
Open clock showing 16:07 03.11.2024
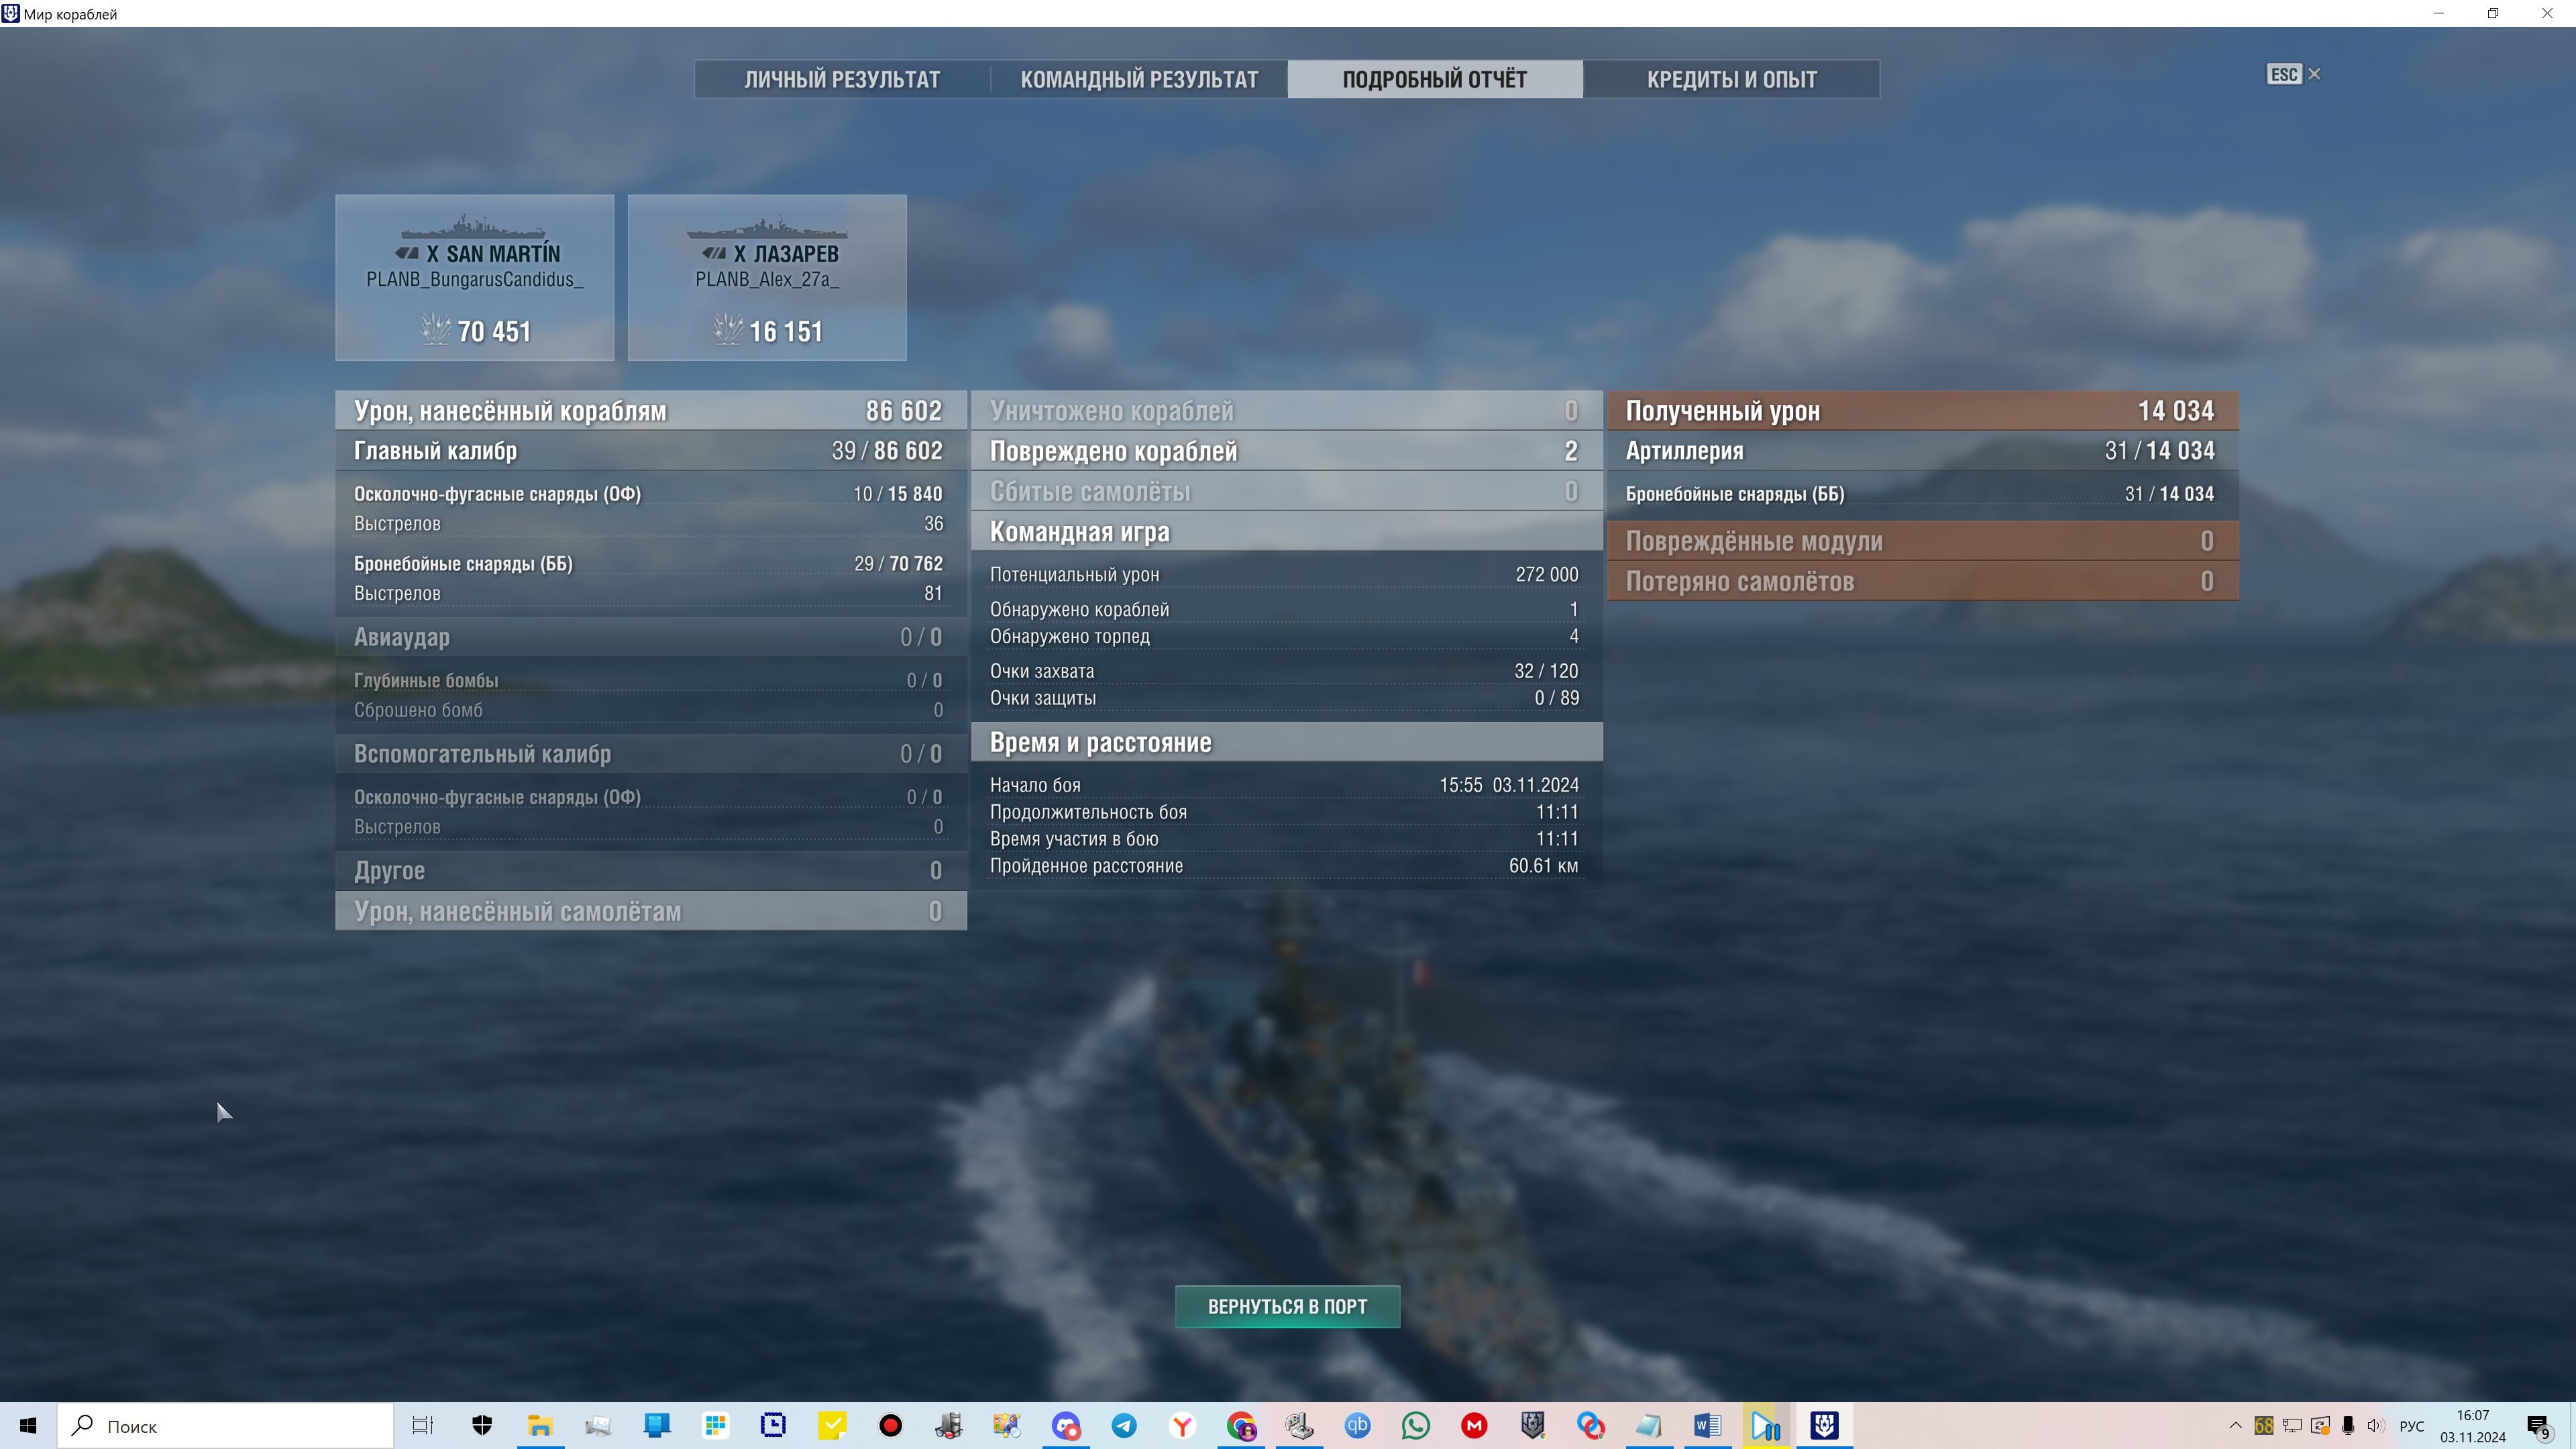tap(2473, 1426)
